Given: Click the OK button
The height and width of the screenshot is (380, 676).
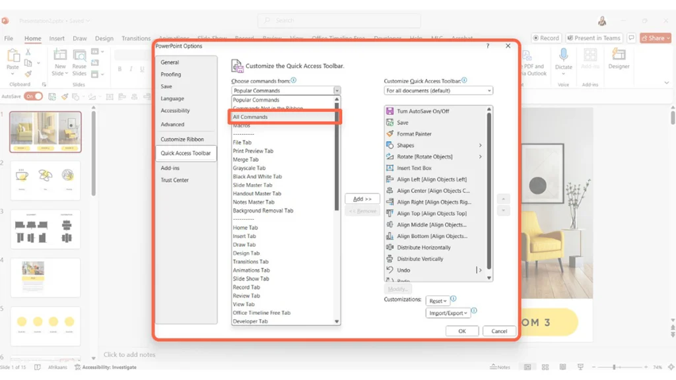Looking at the screenshot, I should pos(461,331).
